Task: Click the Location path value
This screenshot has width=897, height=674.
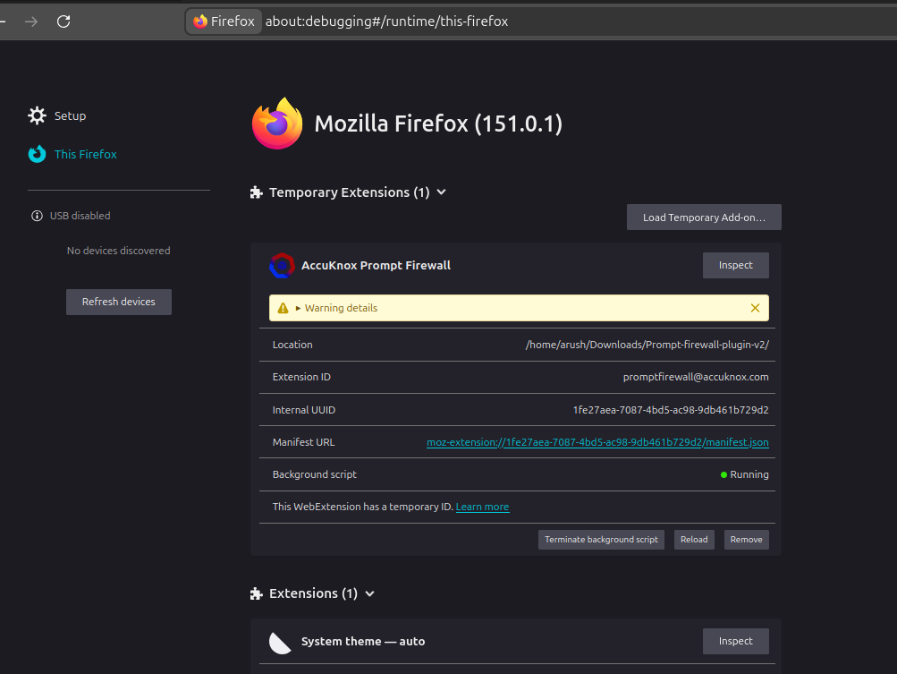Action: pos(647,345)
